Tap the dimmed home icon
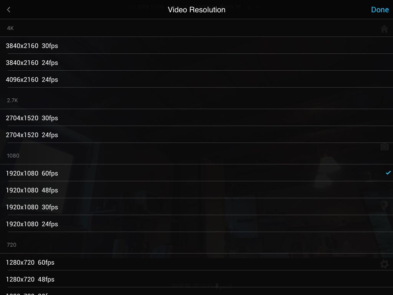This screenshot has height=295, width=393. (384, 29)
